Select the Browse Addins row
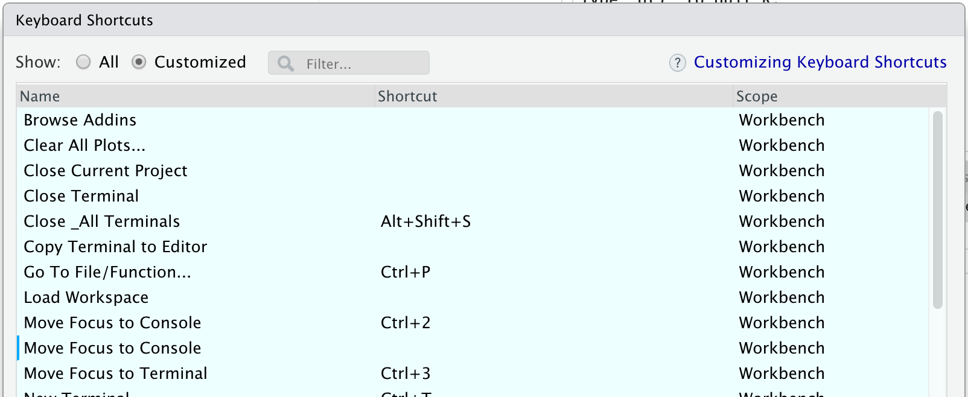The width and height of the screenshot is (968, 397). click(x=79, y=119)
